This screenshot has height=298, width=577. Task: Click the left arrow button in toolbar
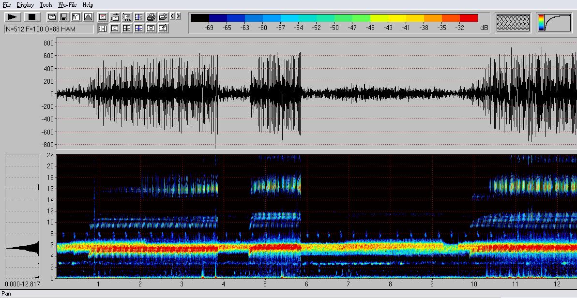(173, 16)
